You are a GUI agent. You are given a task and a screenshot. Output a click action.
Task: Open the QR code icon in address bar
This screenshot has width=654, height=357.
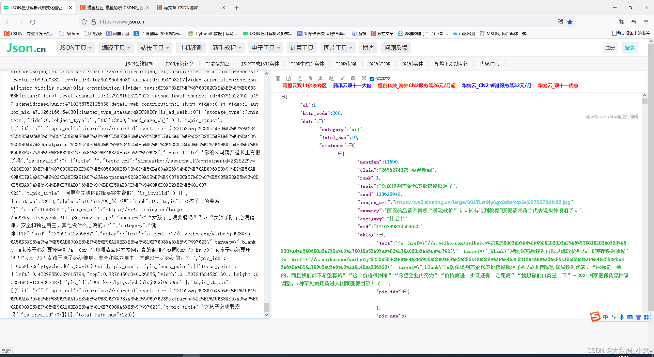[x=560, y=22]
